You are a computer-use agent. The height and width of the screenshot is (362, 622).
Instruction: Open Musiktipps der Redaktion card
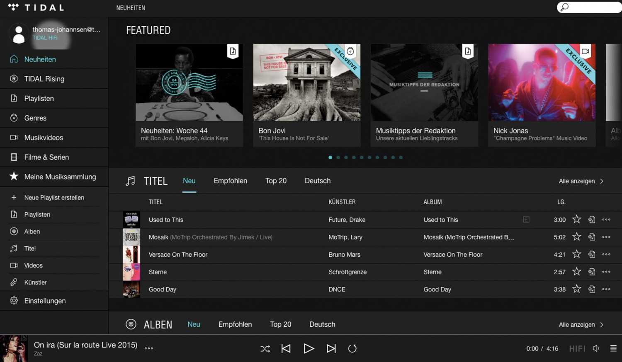point(424,95)
